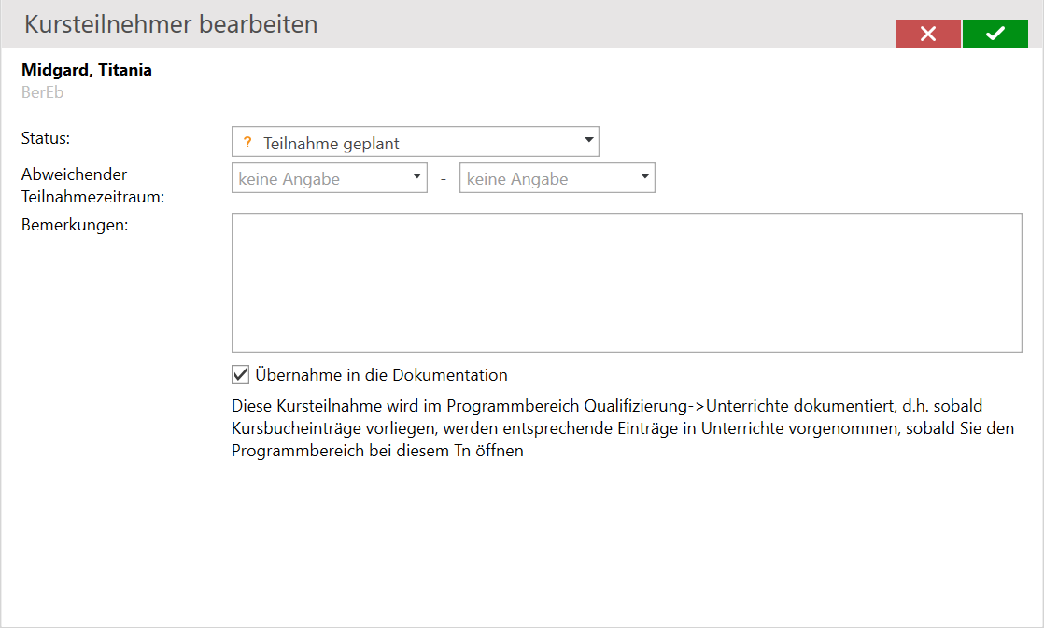
Task: Click the orange question mark status icon
Action: pos(247,143)
